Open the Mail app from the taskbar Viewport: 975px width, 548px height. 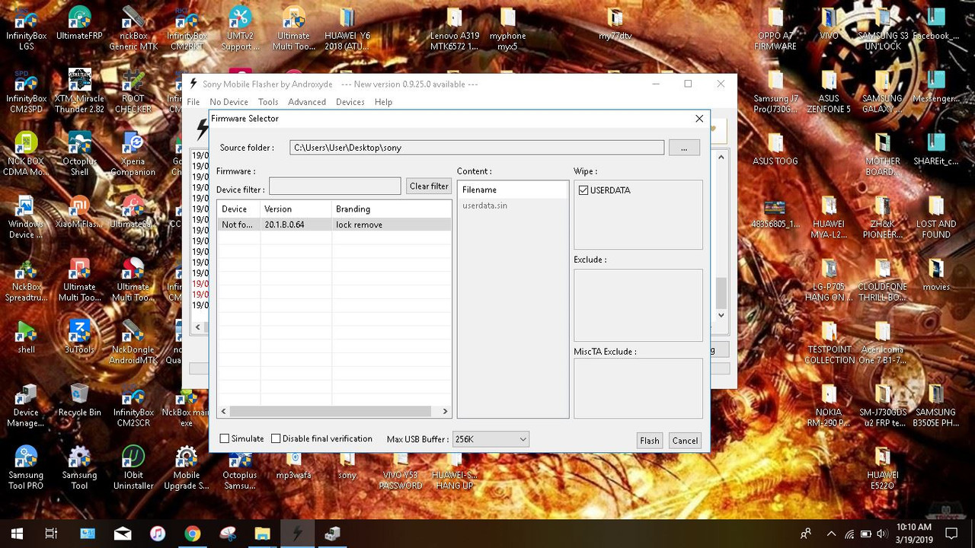(123, 534)
